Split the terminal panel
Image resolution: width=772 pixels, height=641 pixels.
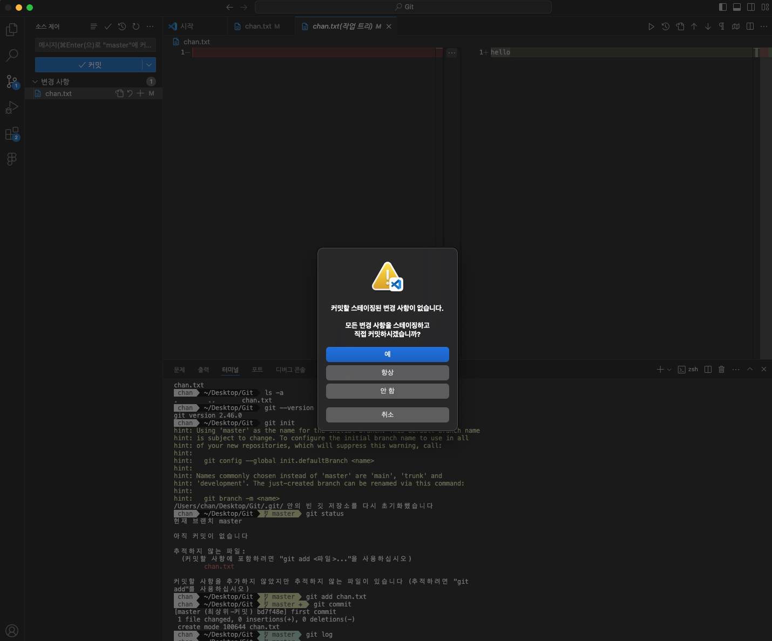[x=708, y=370]
